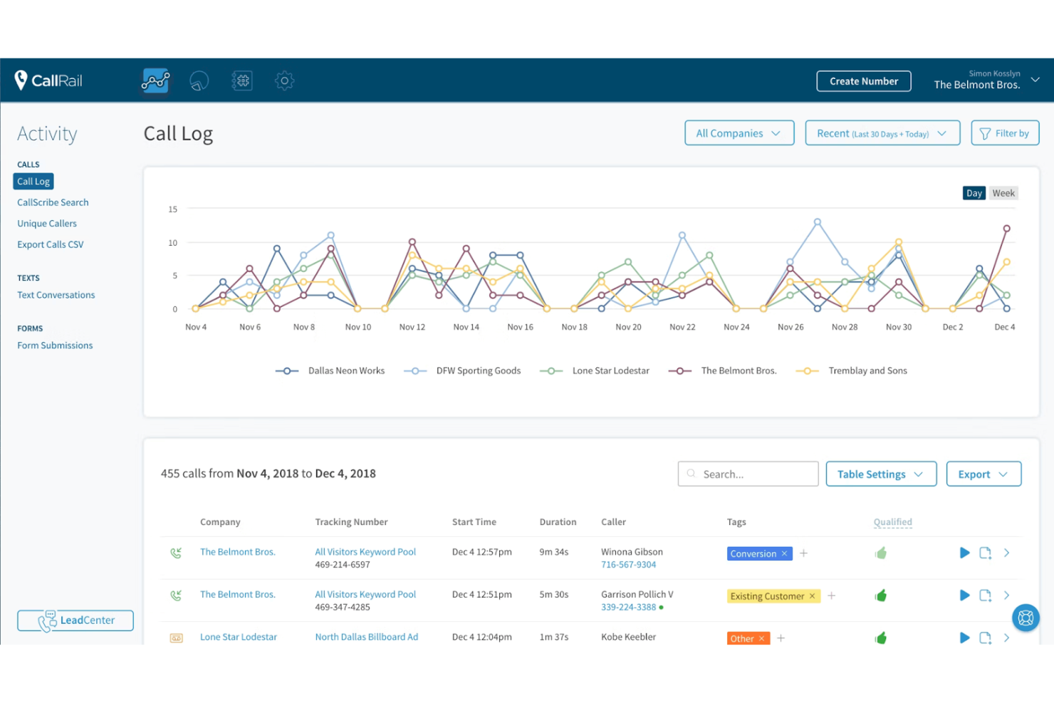Expand the Table Settings dropdown
Screen dimensions: 1054x703
point(880,474)
